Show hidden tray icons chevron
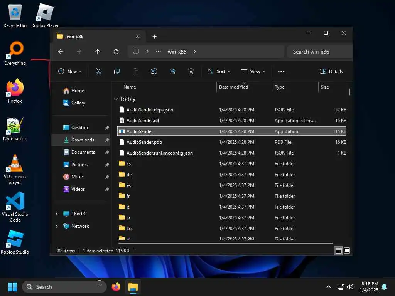Image resolution: width=395 pixels, height=296 pixels. [x=329, y=287]
